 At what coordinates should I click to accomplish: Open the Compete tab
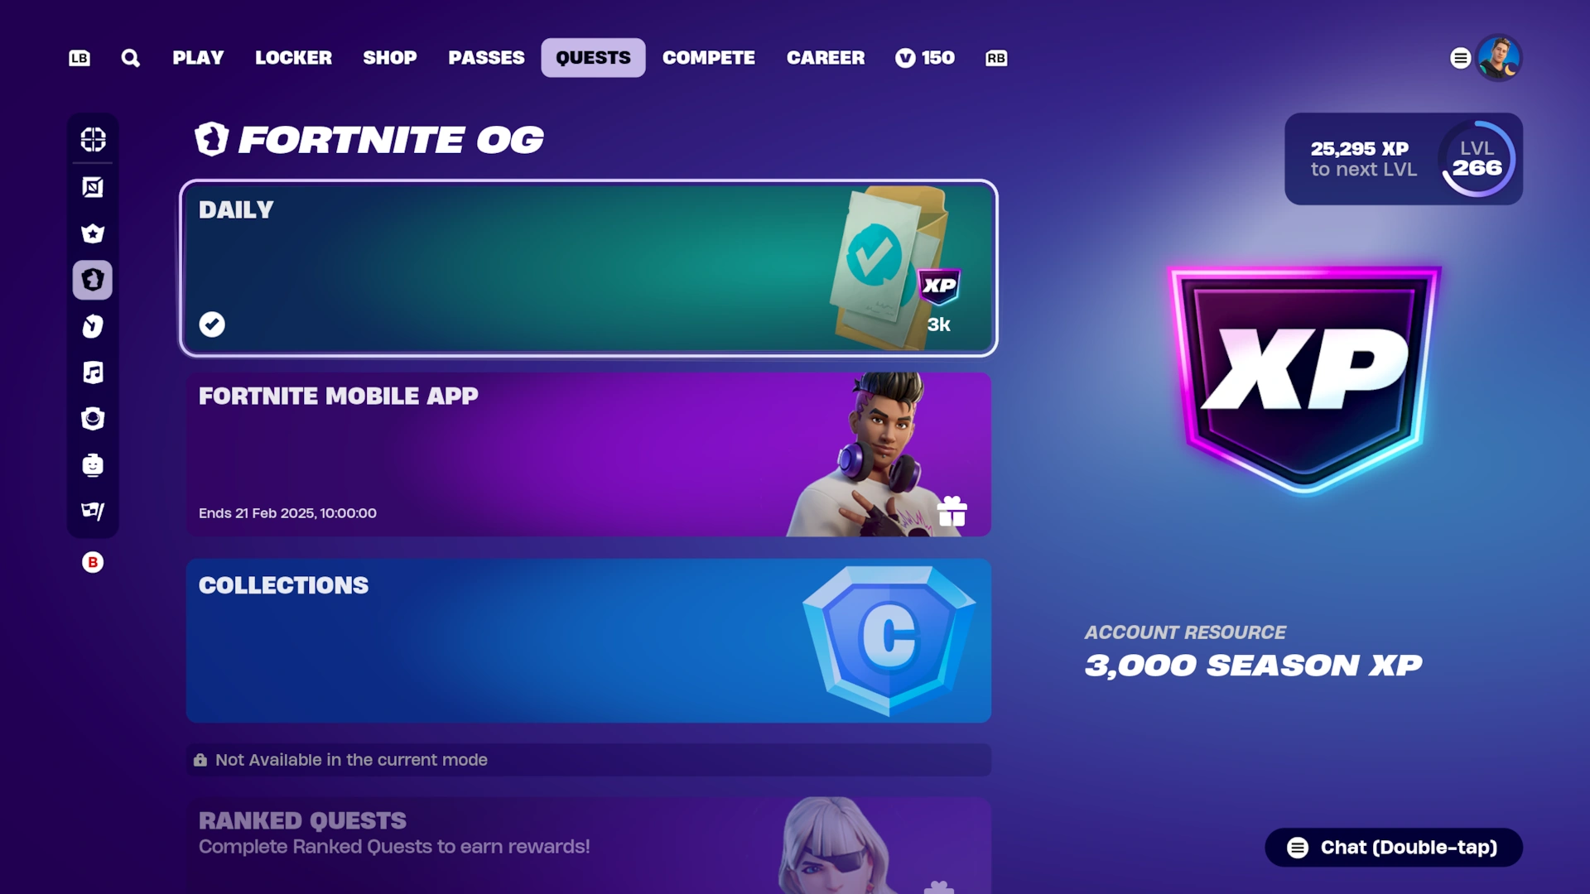tap(709, 58)
